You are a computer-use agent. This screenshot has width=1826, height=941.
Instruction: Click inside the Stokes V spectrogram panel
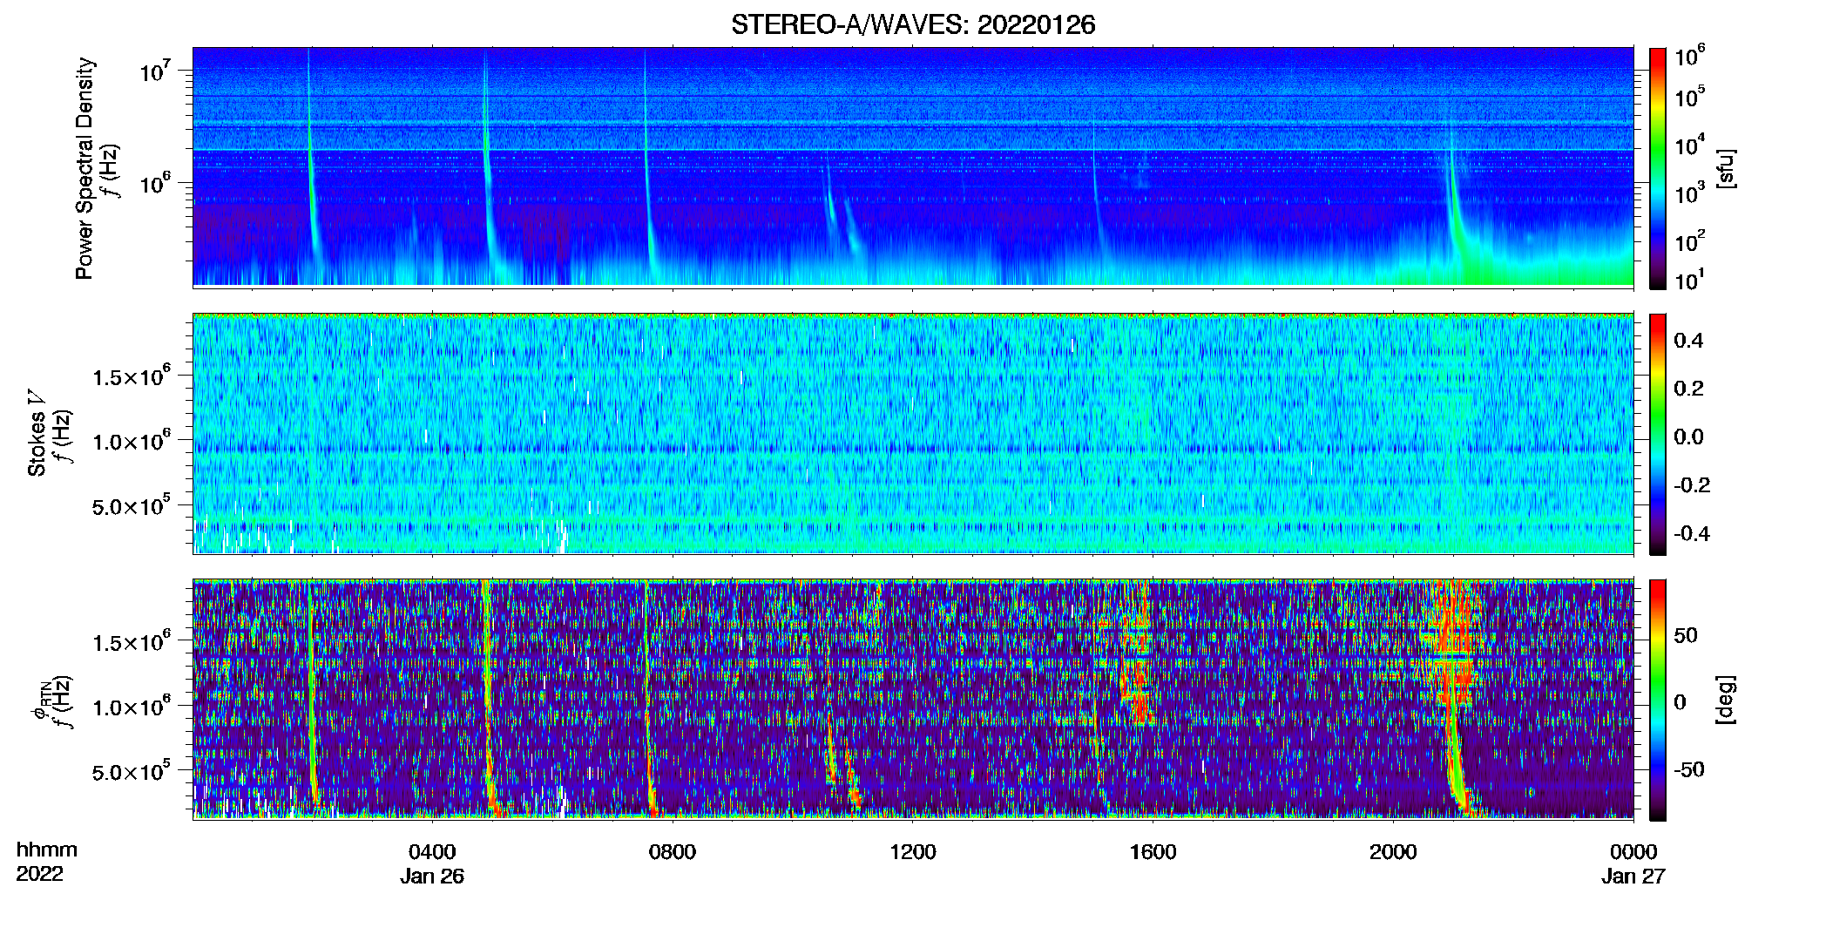coord(913,433)
